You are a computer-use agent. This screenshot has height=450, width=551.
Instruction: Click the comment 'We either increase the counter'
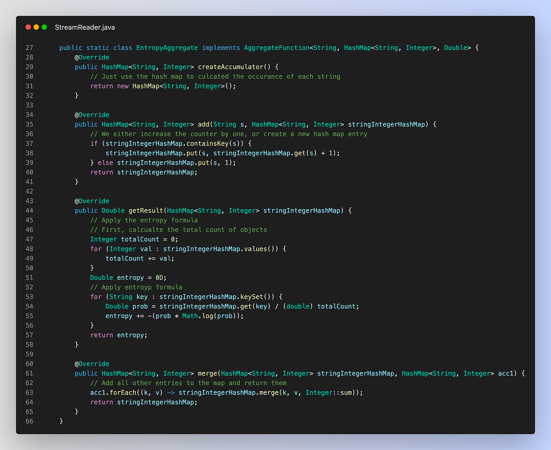point(229,134)
